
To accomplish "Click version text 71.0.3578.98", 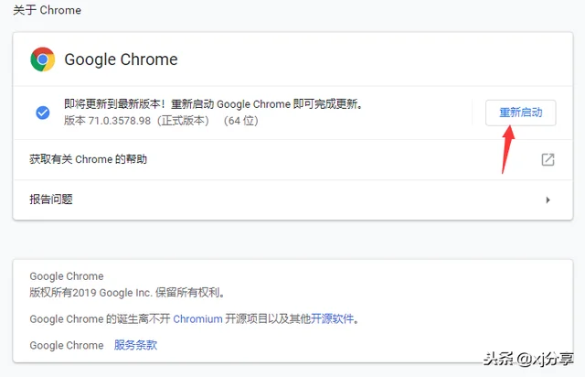I will 120,121.
